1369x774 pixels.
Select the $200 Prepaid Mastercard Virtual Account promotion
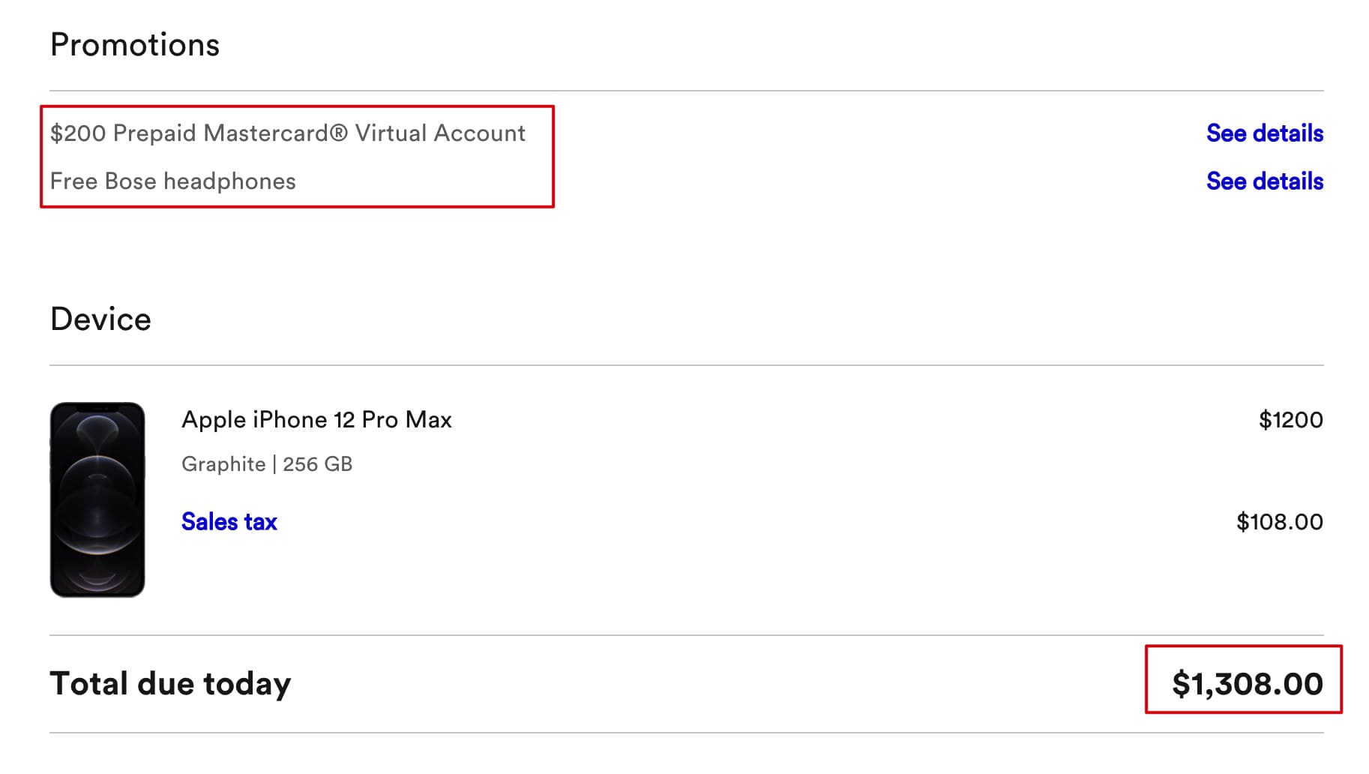point(287,133)
